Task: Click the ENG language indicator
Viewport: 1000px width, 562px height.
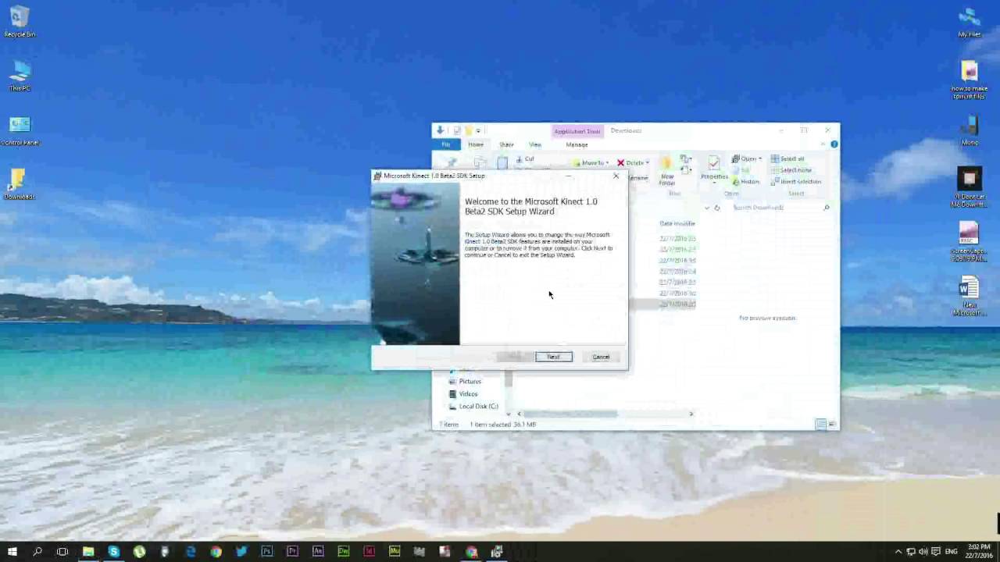Action: [951, 552]
